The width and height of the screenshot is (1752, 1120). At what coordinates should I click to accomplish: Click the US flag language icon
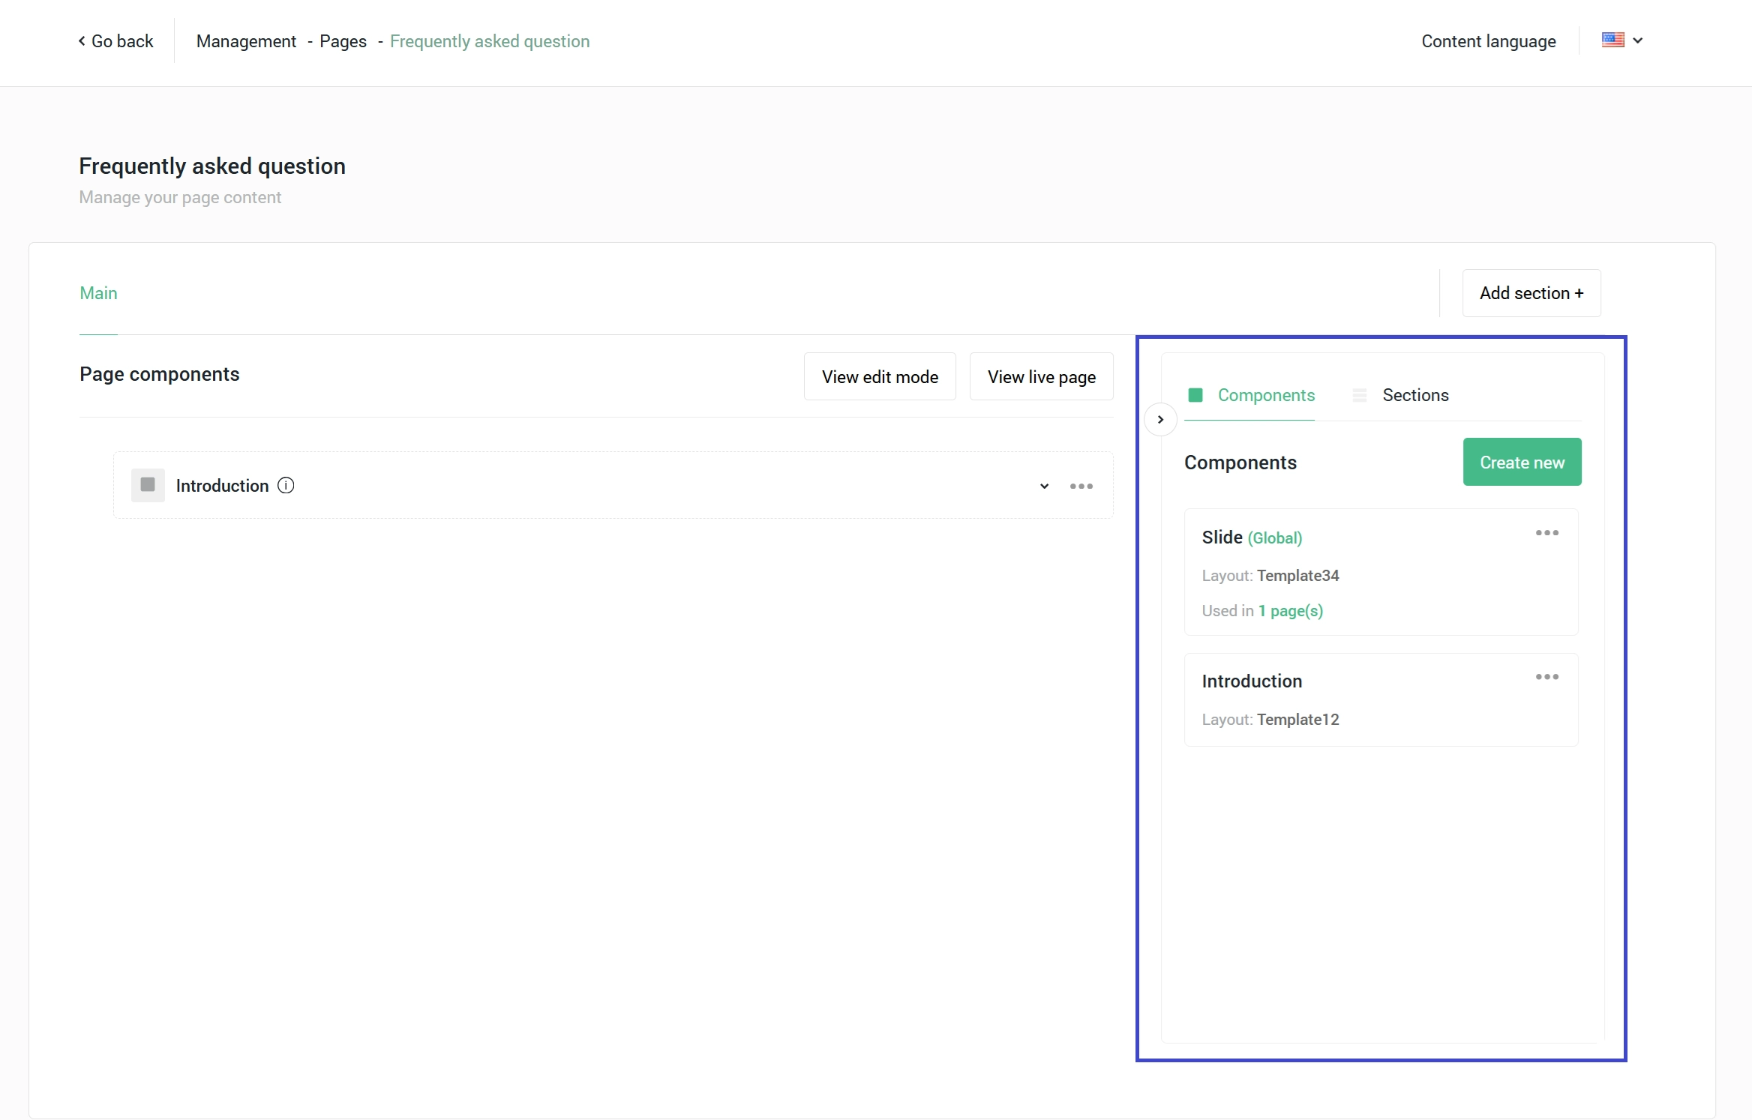click(x=1612, y=40)
